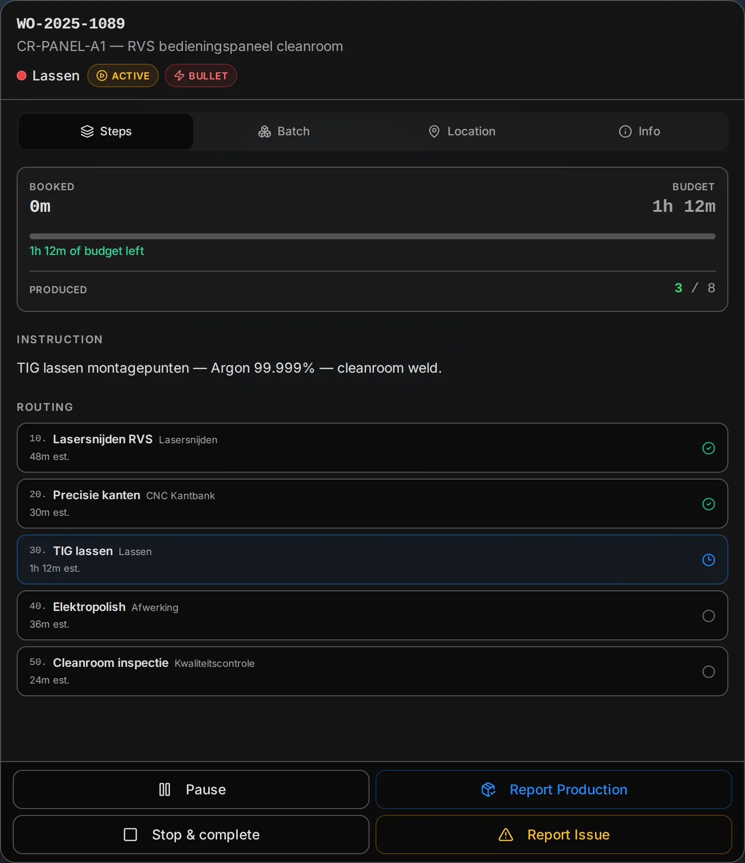Click the play icon in ACTIVE badge
The height and width of the screenshot is (863, 745).
pyautogui.click(x=102, y=76)
